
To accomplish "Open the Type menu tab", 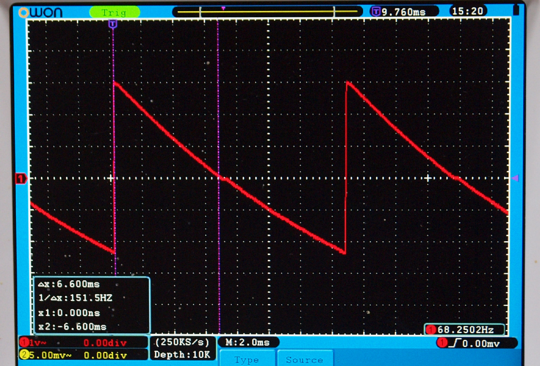I will (x=247, y=360).
